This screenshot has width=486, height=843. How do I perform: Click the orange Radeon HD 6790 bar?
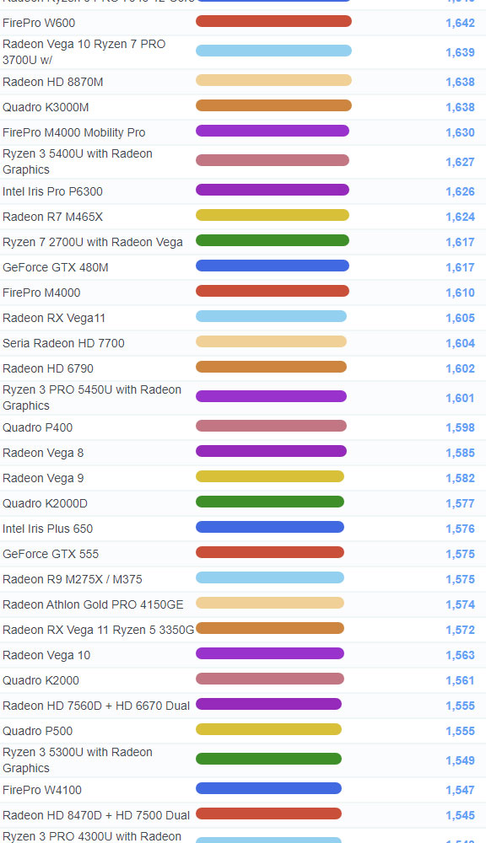click(x=271, y=368)
